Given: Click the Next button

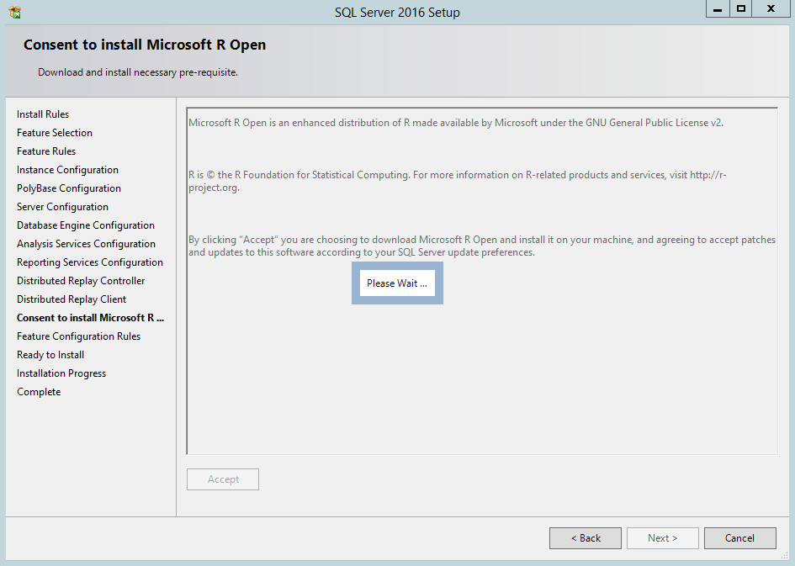Looking at the screenshot, I should [662, 537].
